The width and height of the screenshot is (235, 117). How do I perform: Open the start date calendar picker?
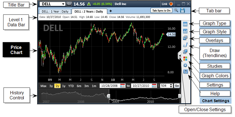tap(122, 86)
